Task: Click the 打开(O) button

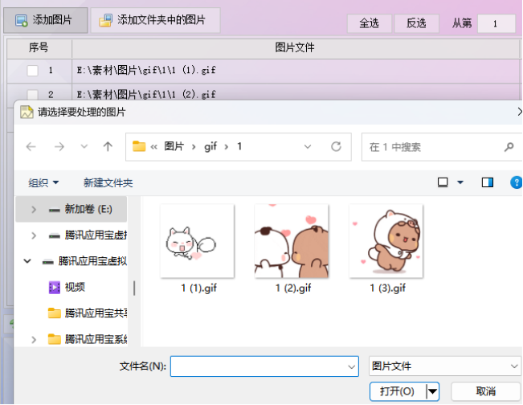Action: [x=397, y=391]
